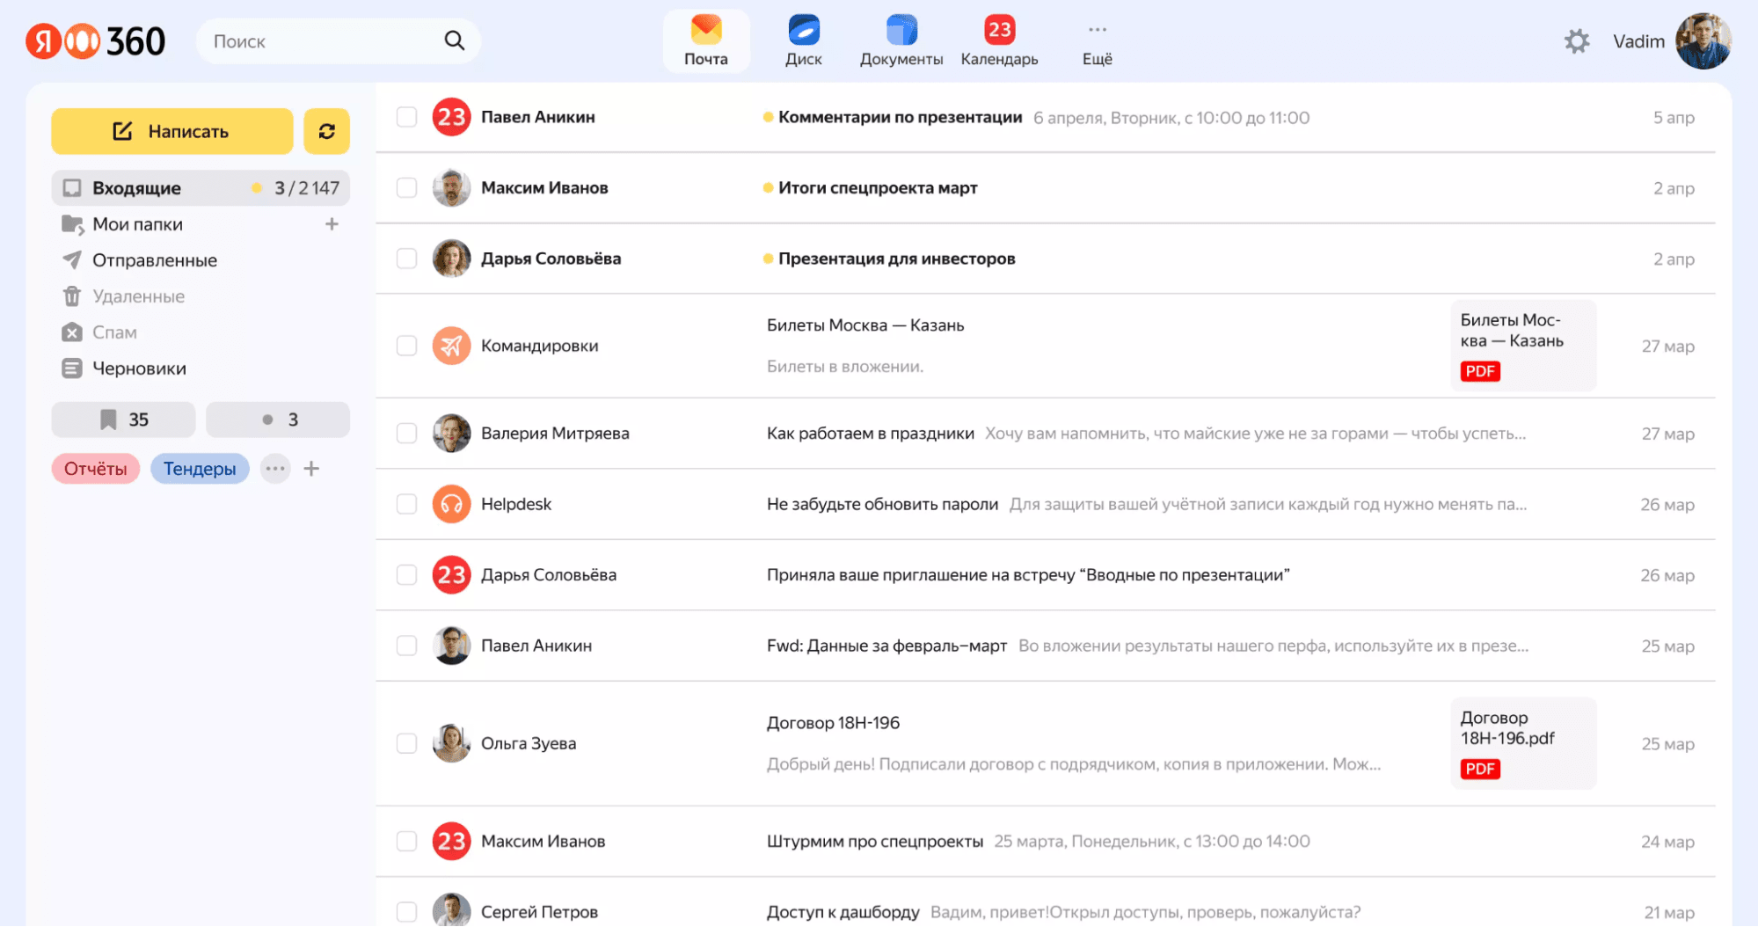Show 35 flagged messages filter
Image resolution: width=1758 pixels, height=927 pixels.
coord(123,420)
